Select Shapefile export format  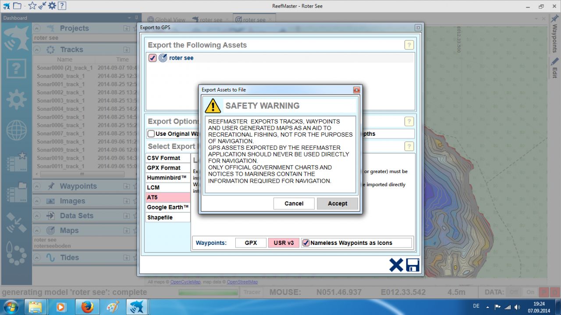(x=168, y=217)
